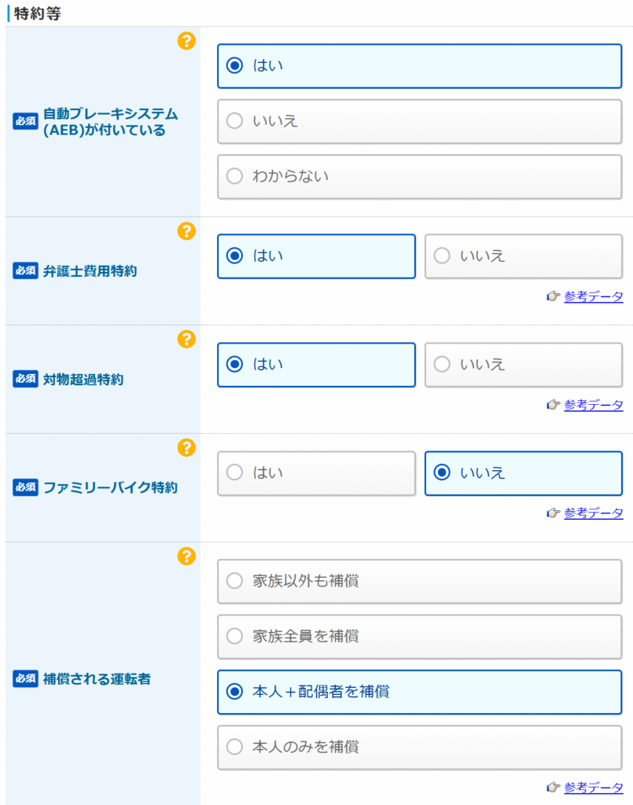This screenshot has height=805, width=633.
Task: Click 参考データ link under 対物超過特約
Action: (593, 405)
